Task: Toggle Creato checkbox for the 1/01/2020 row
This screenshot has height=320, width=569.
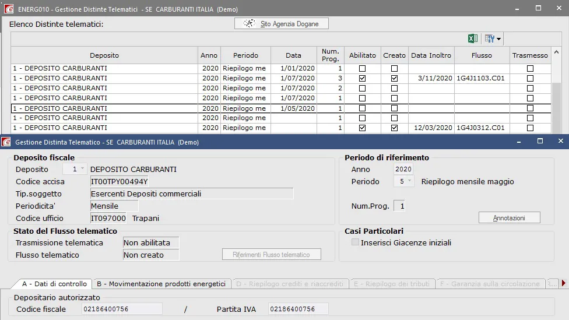Action: (395, 68)
